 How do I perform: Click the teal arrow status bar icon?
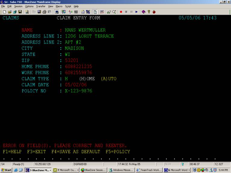(x=183, y=164)
